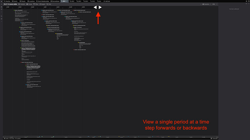
Task: Click the location pin icon in sidebar
Action: tap(1, 9)
